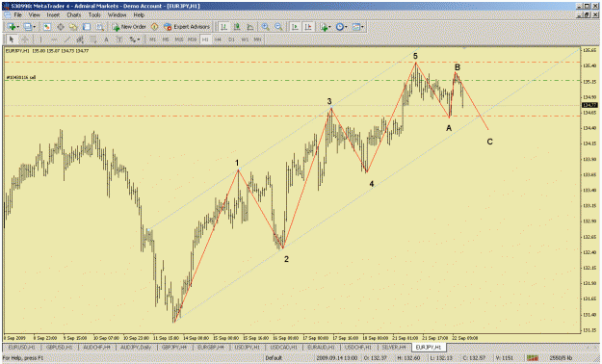Open the Help menu
Screen dimensions: 602x364
tap(139, 15)
